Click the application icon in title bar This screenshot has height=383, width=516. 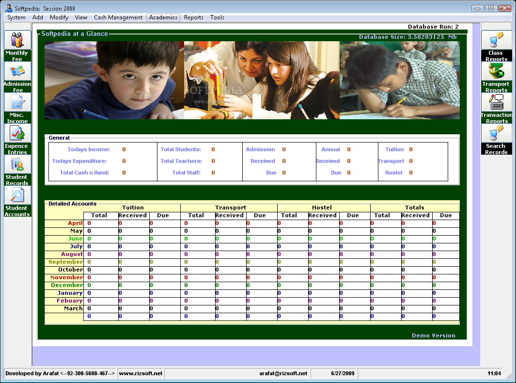[9, 8]
